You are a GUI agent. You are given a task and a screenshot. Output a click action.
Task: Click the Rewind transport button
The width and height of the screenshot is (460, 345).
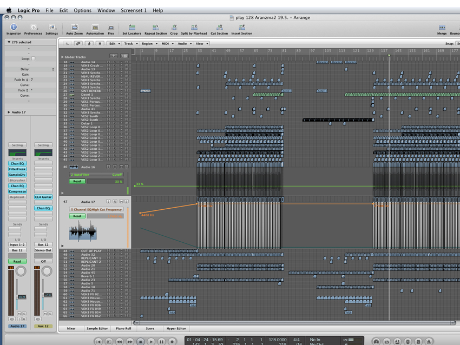[x=120, y=341]
